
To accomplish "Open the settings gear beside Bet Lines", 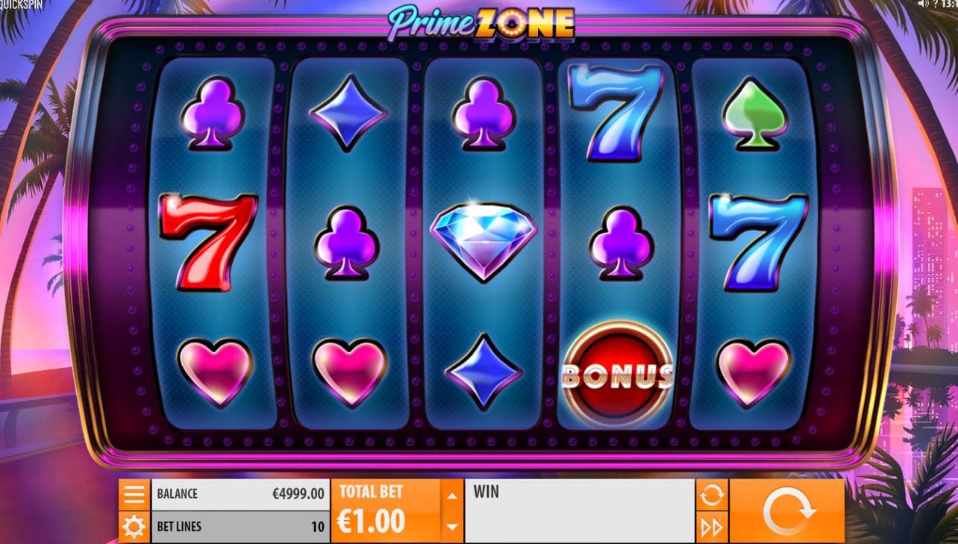I will [134, 527].
